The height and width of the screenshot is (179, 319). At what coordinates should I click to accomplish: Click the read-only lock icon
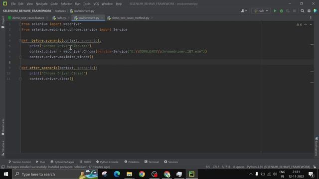click(315, 167)
